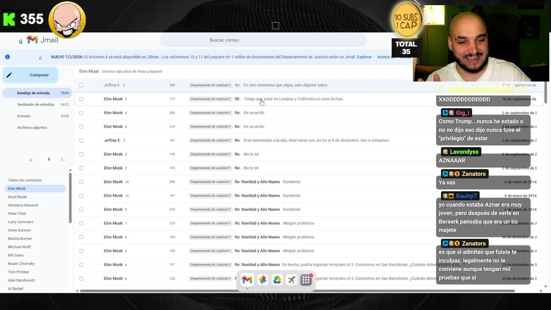Select Todos los contactos
Image resolution: width=551 pixels, height=310 pixels.
(x=25, y=180)
